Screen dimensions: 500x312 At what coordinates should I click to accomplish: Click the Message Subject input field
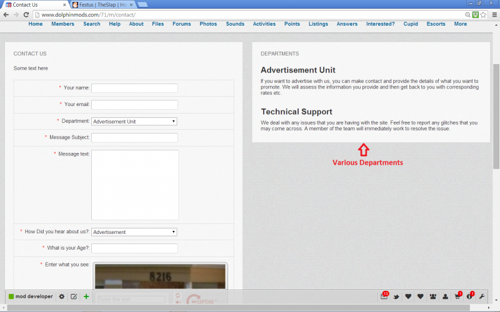pos(134,137)
